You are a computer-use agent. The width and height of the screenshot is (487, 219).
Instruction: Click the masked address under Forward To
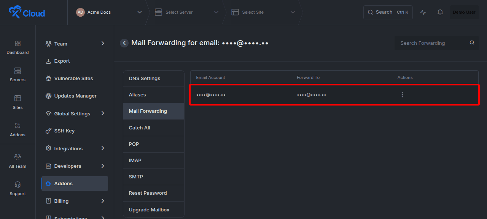coord(312,95)
